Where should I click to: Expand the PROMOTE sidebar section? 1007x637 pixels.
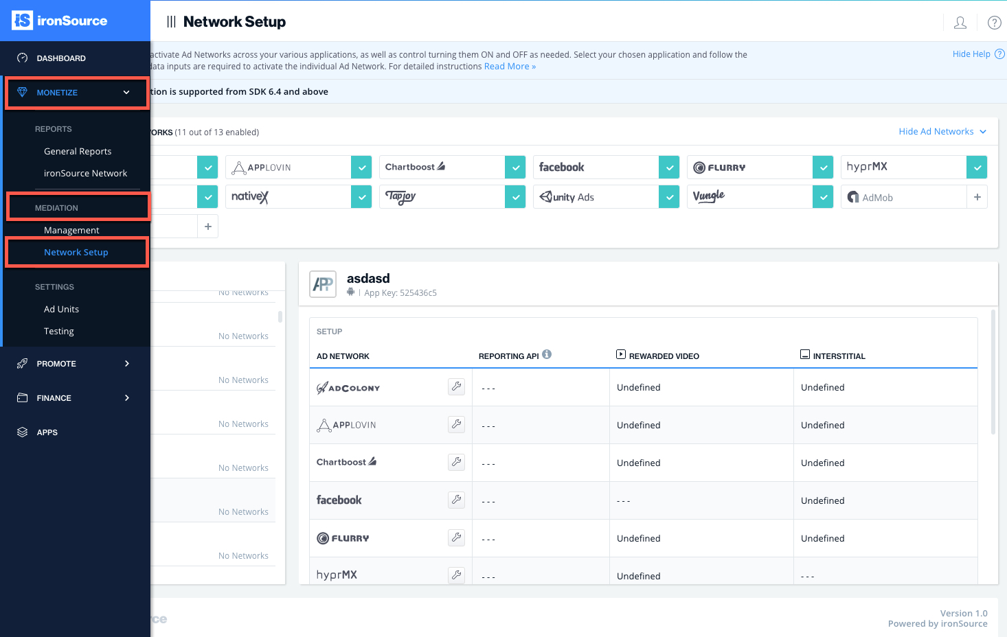(126, 363)
